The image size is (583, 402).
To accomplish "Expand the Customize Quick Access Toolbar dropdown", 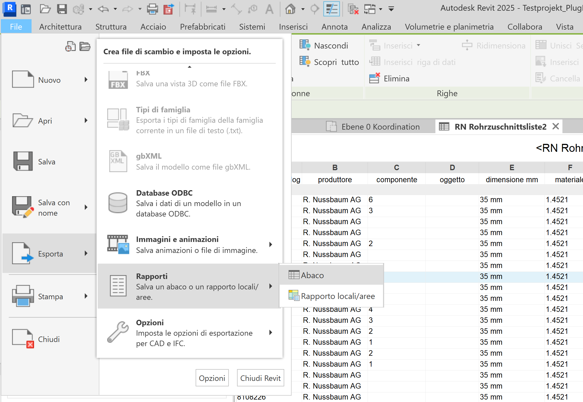I will (391, 9).
